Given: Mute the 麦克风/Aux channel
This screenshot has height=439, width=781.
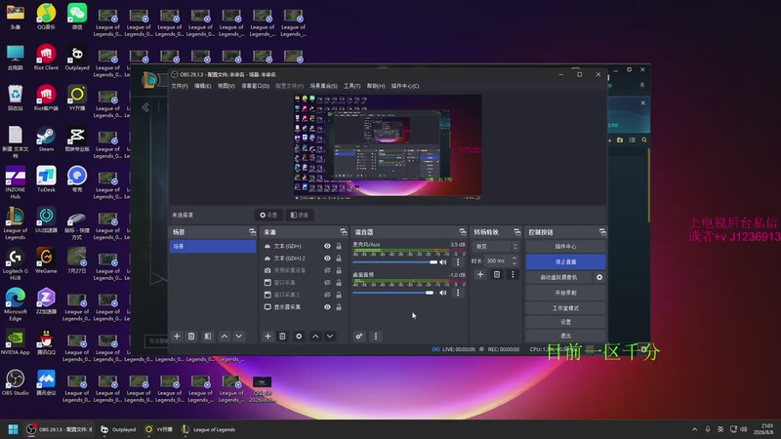Looking at the screenshot, I should (443, 261).
